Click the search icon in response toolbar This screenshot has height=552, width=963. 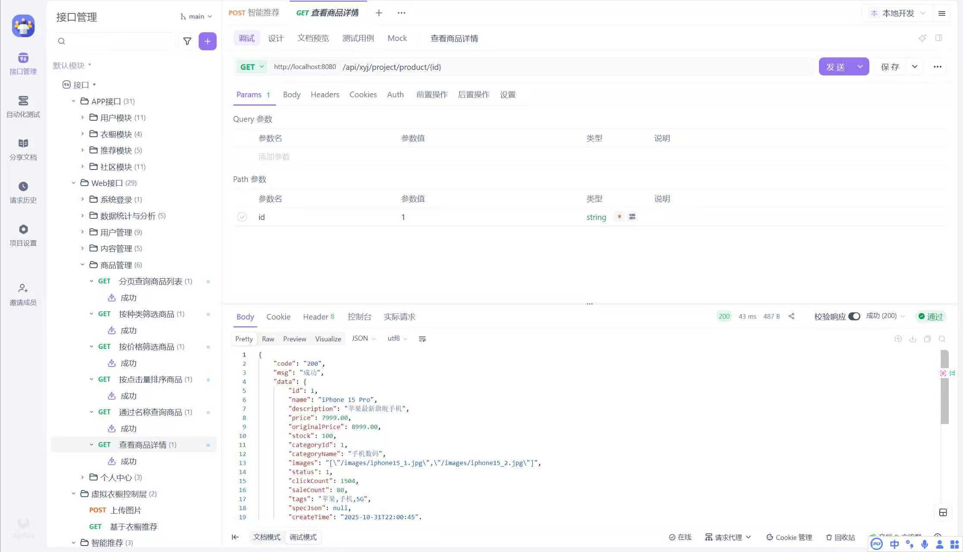point(942,339)
